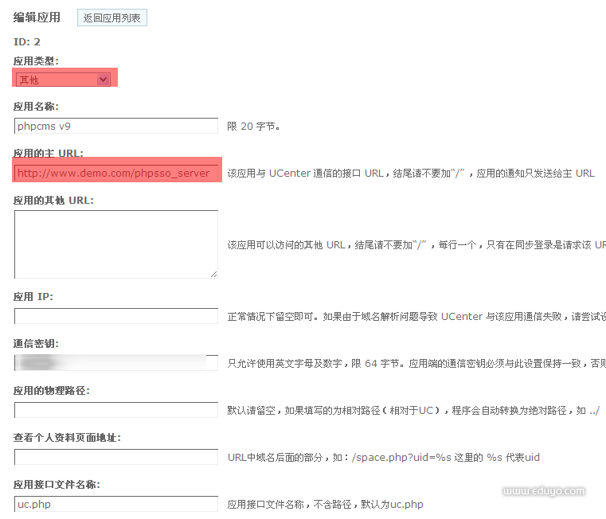Click the ID: 2 text
606x519 pixels.
pyautogui.click(x=27, y=41)
